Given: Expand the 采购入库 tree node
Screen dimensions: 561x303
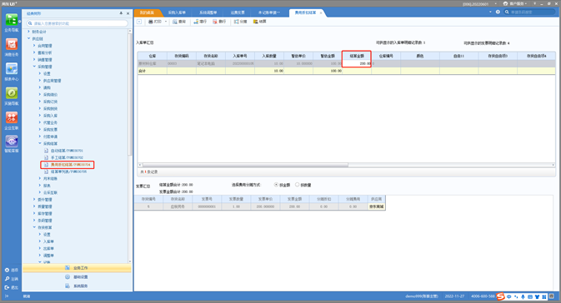Looking at the screenshot, I should coord(40,116).
